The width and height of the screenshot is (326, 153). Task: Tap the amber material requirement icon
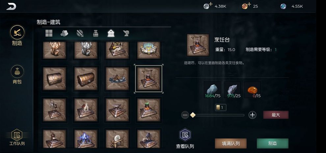pos(252,89)
